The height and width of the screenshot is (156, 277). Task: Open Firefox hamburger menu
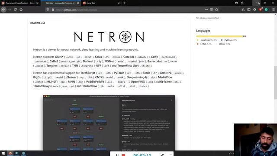pos(273,10)
